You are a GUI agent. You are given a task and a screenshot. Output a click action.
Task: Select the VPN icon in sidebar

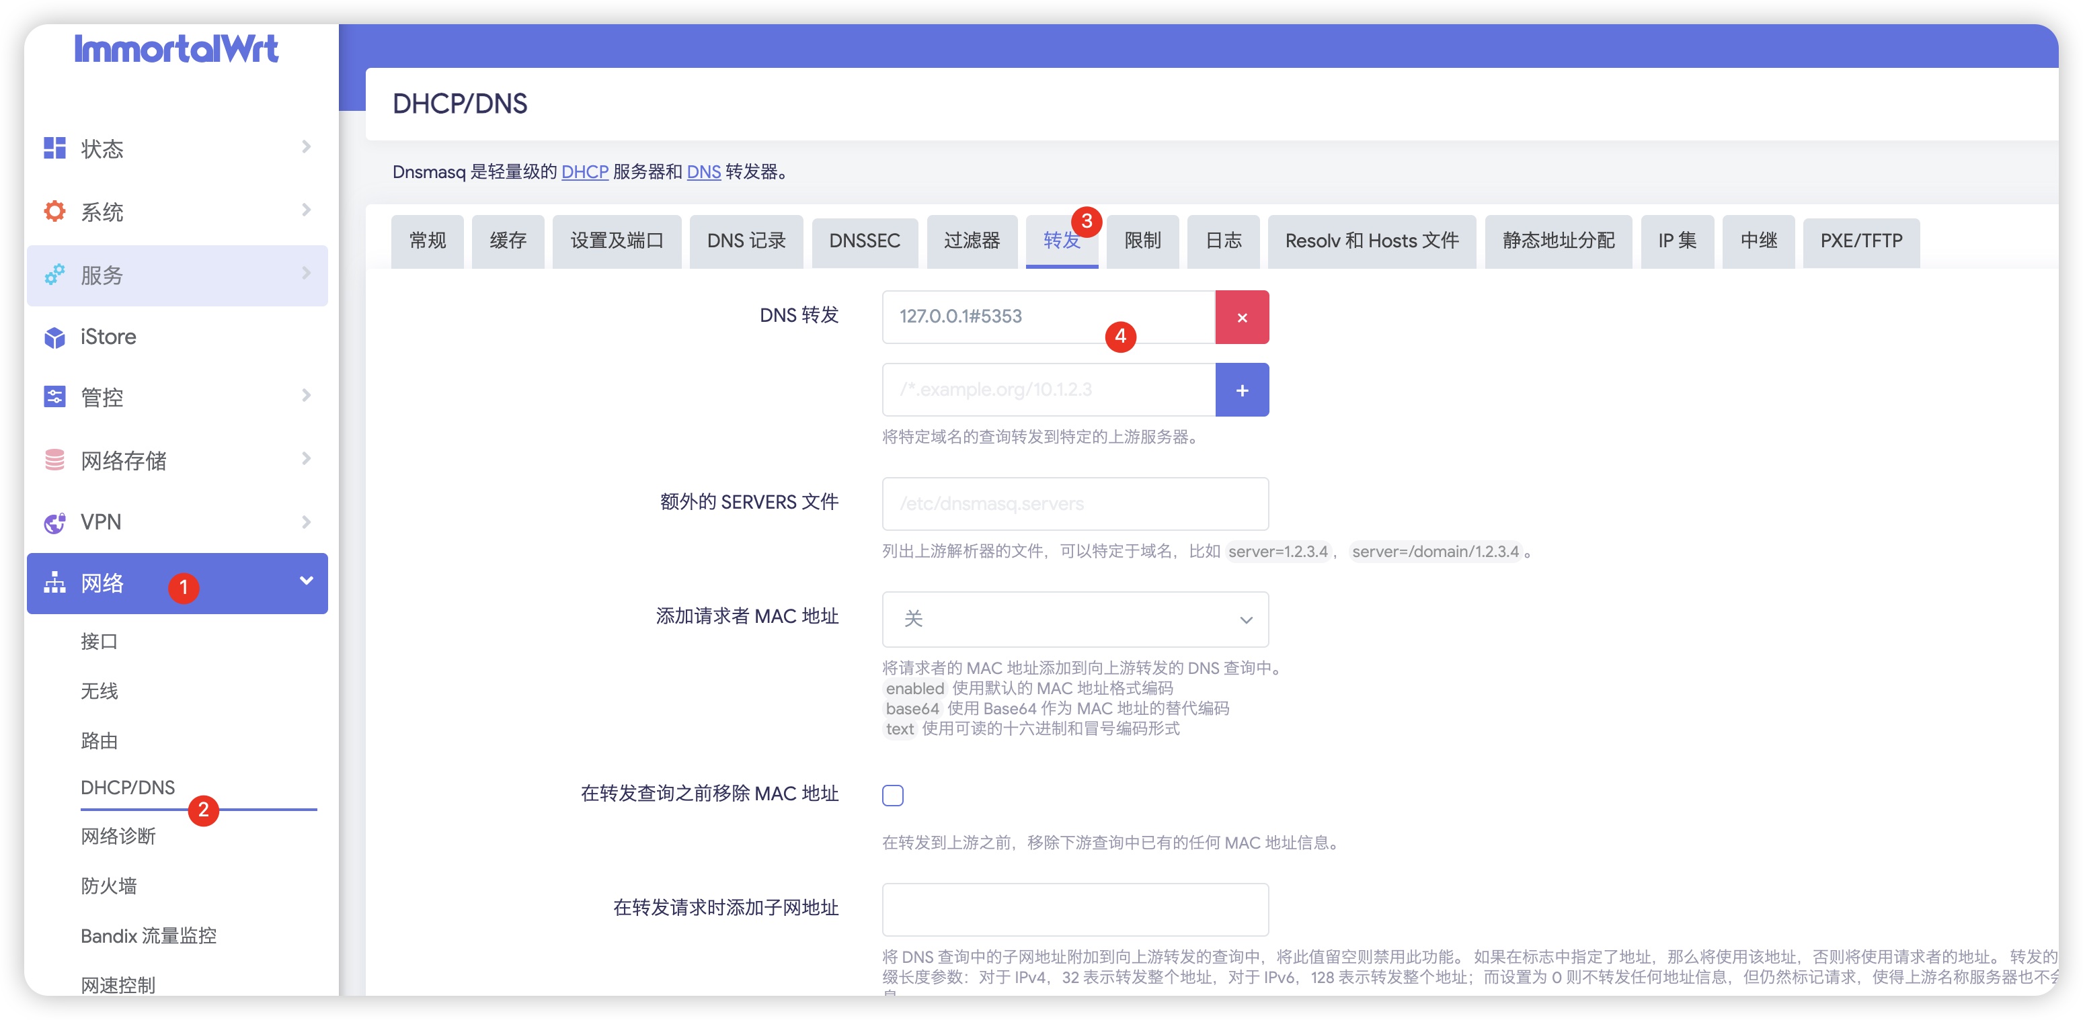pos(53,522)
